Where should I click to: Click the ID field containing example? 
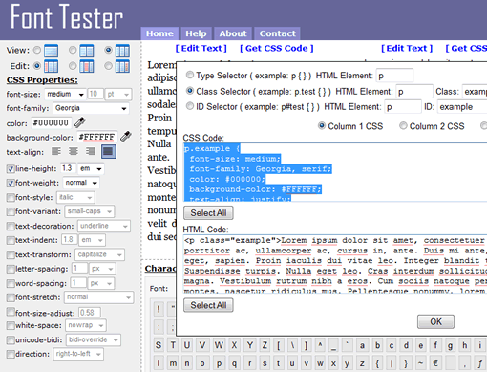pyautogui.click(x=462, y=107)
